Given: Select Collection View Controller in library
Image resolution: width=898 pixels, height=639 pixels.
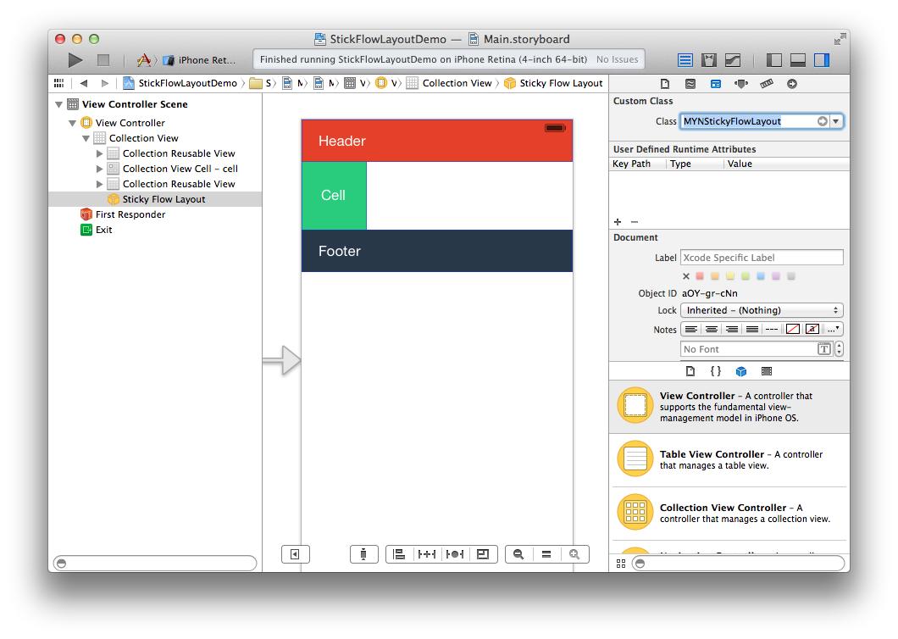Looking at the screenshot, I should tap(729, 513).
